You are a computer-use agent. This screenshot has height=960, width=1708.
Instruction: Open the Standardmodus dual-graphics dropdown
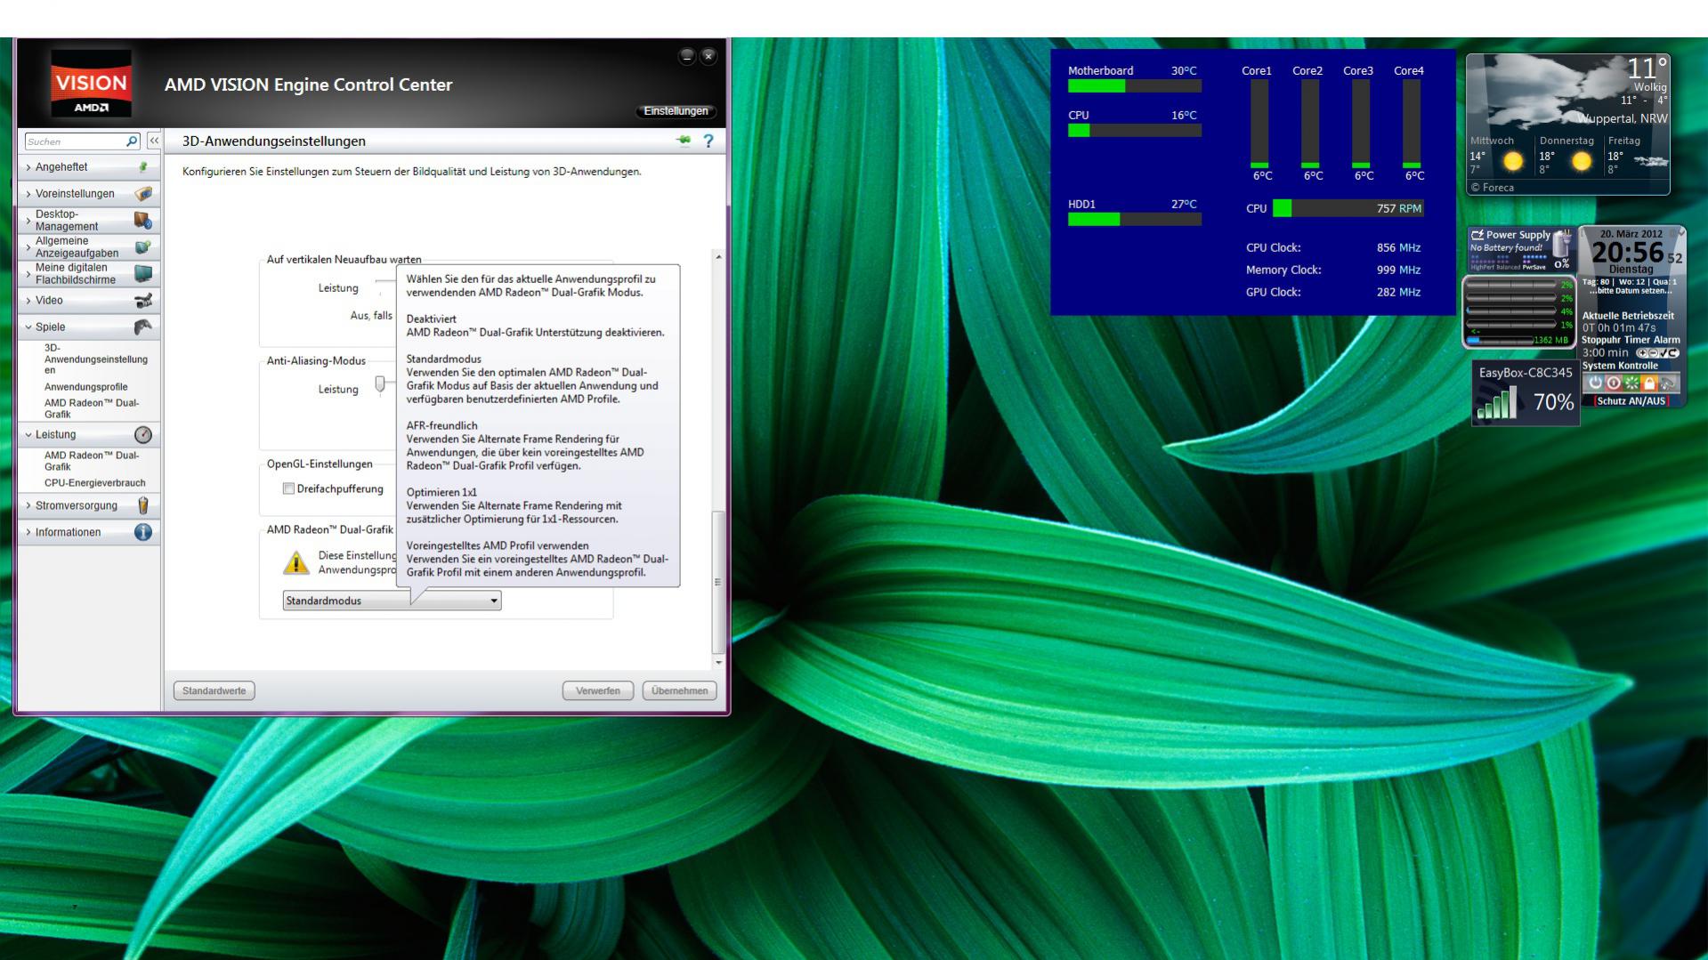click(393, 601)
